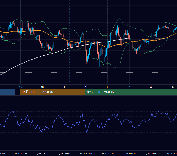The width and height of the screenshot is (177, 156).
Task: Click the 1/23 22:00 time label
Action: pyautogui.click(x=86, y=153)
